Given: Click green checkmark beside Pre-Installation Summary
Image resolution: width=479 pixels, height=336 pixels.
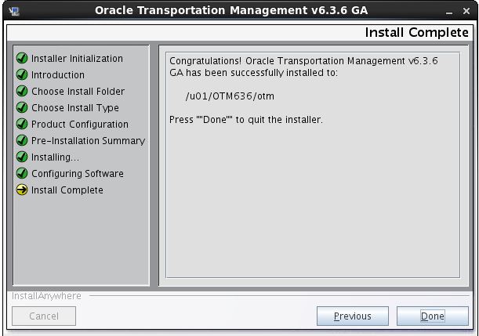Looking at the screenshot, I should 22,140.
